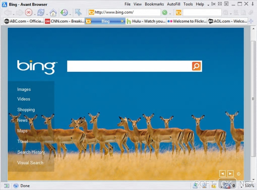The image size is (257, 190).
Task: Expand the popup blocker dropdown arrow
Action: [x=221, y=187]
